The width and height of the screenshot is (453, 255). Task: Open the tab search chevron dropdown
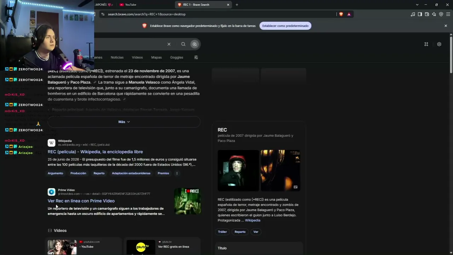tap(417, 5)
